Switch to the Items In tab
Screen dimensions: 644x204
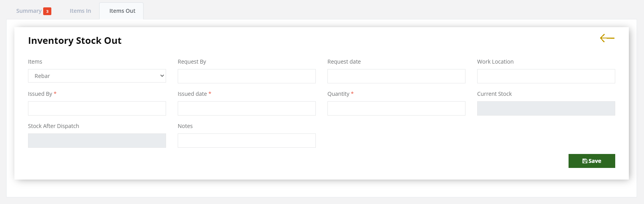tap(80, 11)
